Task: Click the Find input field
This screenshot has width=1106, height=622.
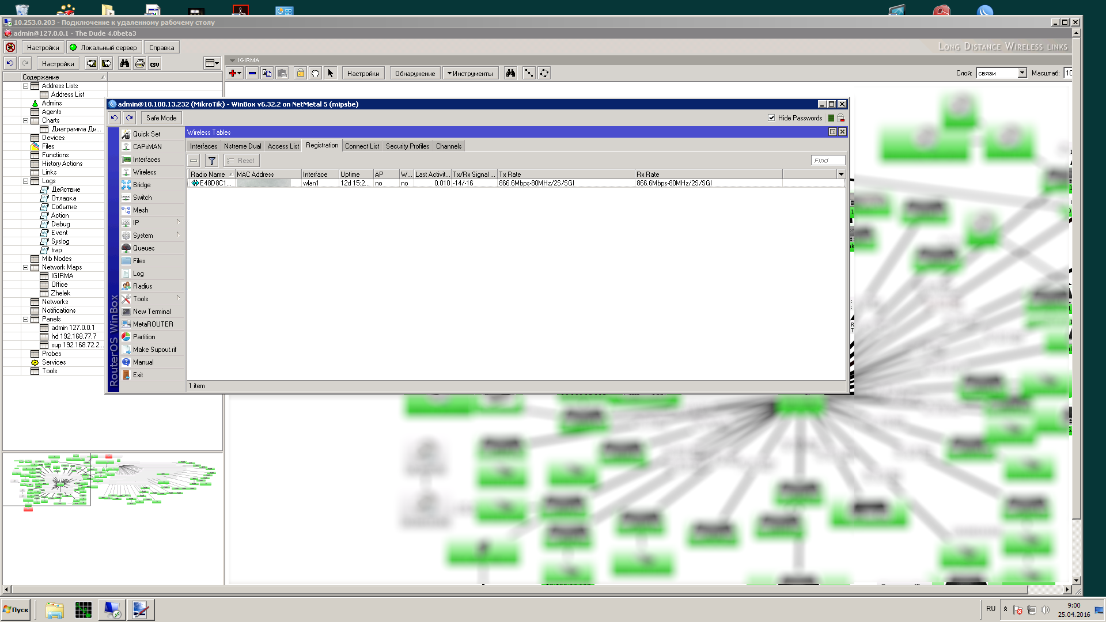Action: pyautogui.click(x=828, y=161)
